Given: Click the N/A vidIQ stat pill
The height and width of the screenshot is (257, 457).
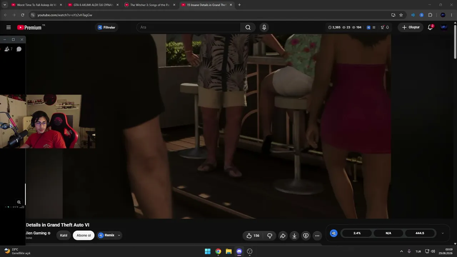Looking at the screenshot, I should (x=388, y=233).
